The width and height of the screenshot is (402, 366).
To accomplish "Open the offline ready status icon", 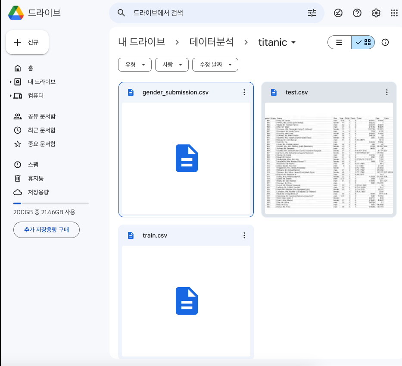I will click(338, 13).
